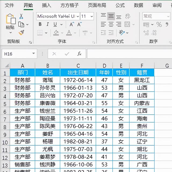Click the insert function fx icon

coord(79,54)
